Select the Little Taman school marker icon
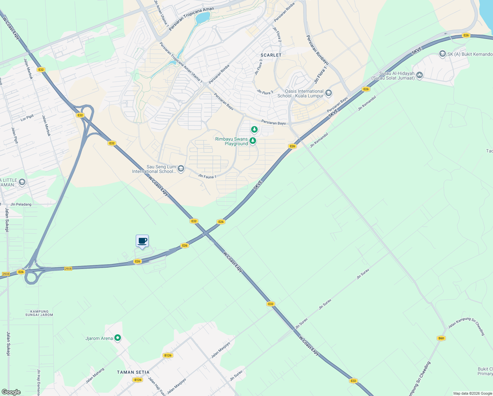 click(x=22, y=182)
